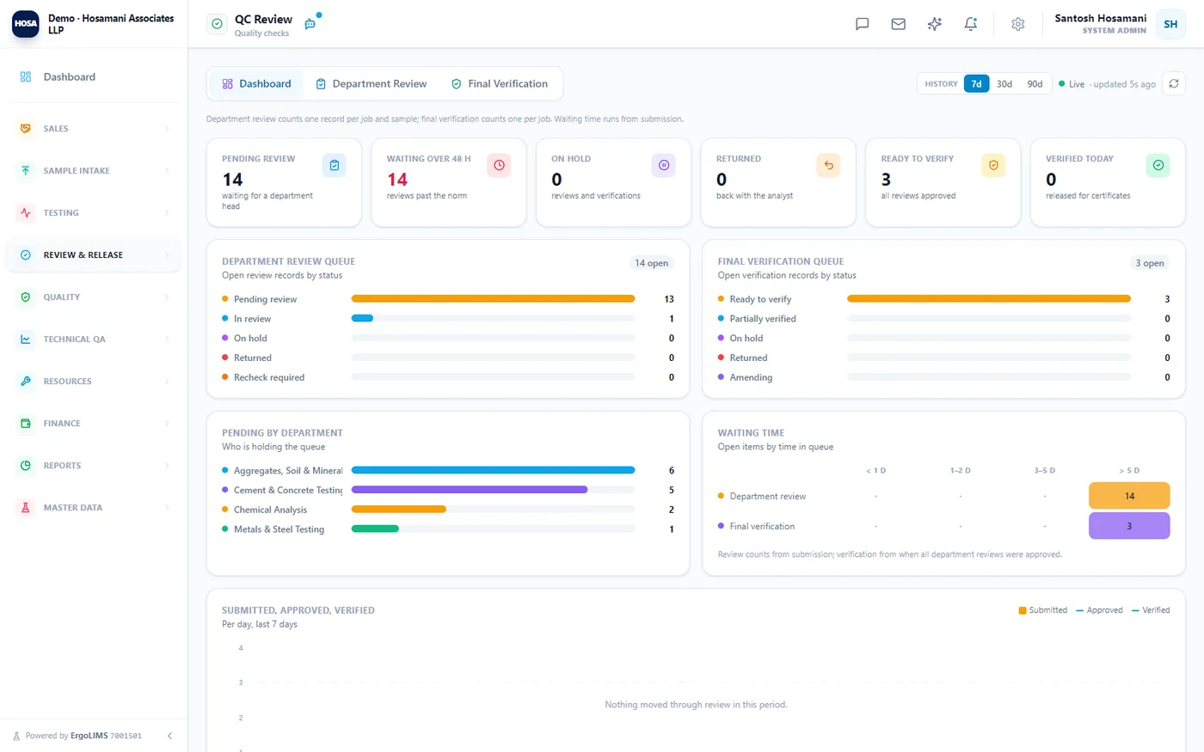The image size is (1204, 752).
Task: Click the QC Review chat bubble icon
Action: [310, 24]
